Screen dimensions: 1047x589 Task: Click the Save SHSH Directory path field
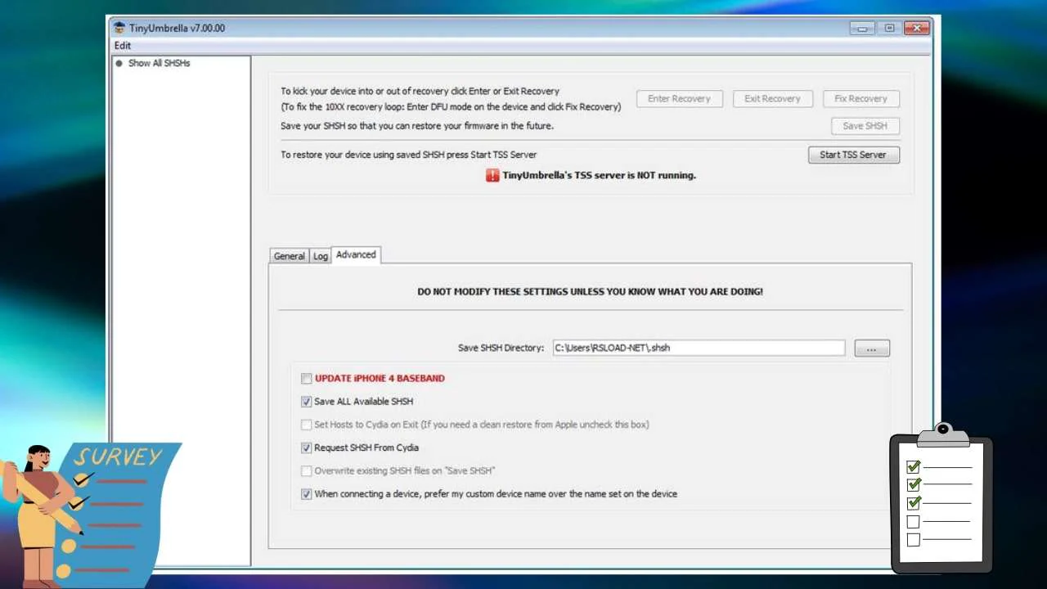[x=699, y=348]
